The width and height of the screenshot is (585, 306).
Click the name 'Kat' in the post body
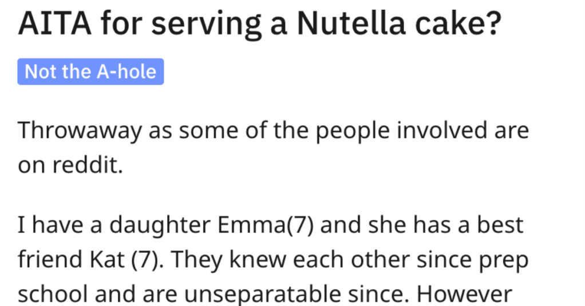tap(107, 260)
